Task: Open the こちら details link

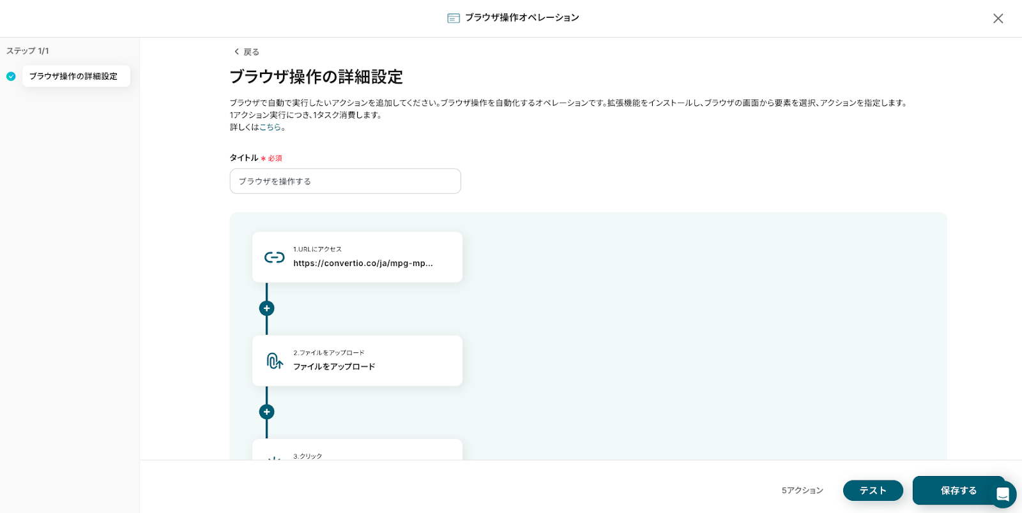Action: pyautogui.click(x=270, y=127)
